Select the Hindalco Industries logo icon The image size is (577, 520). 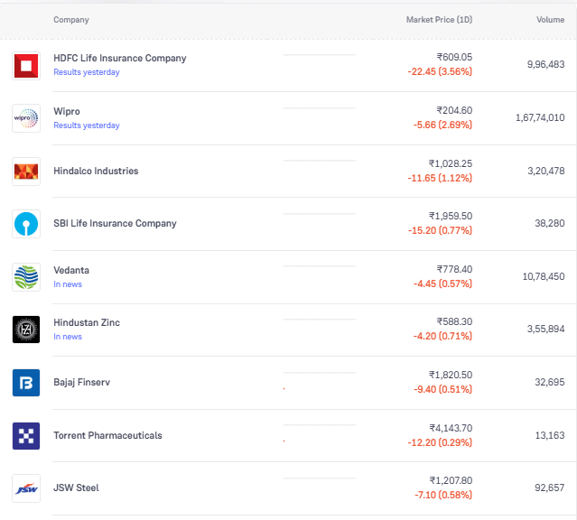click(25, 172)
